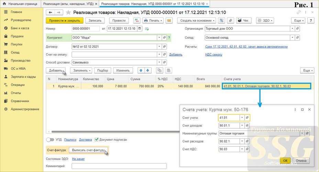Confirm accounts dialog with ОК
This screenshot has width=319, height=172.
click(x=285, y=161)
